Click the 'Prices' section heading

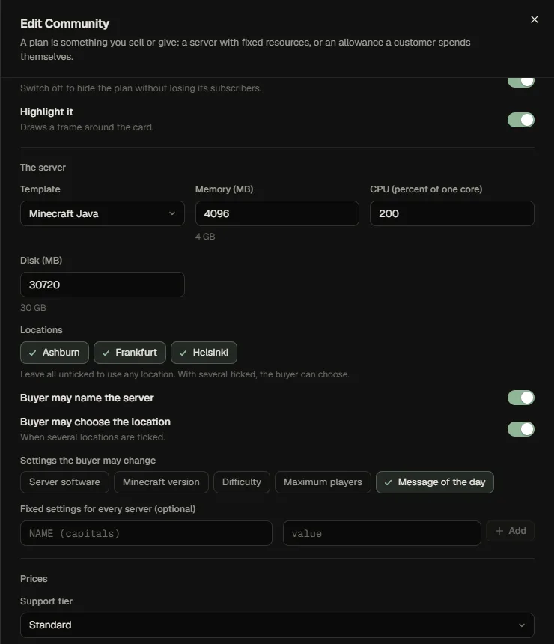[x=34, y=578]
